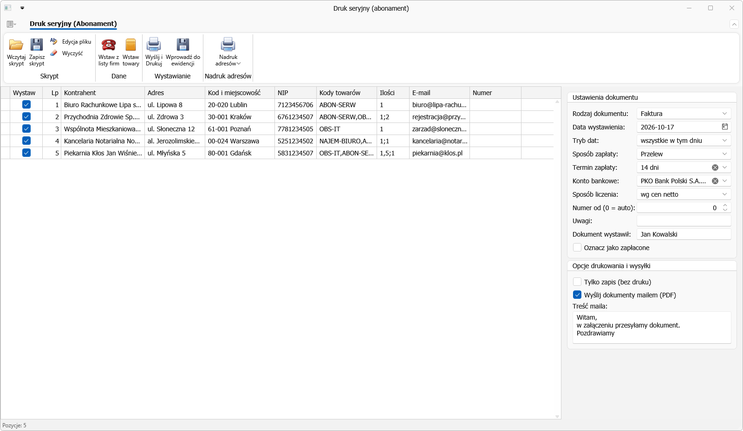Click the Dokument wystawił field

tap(684, 234)
